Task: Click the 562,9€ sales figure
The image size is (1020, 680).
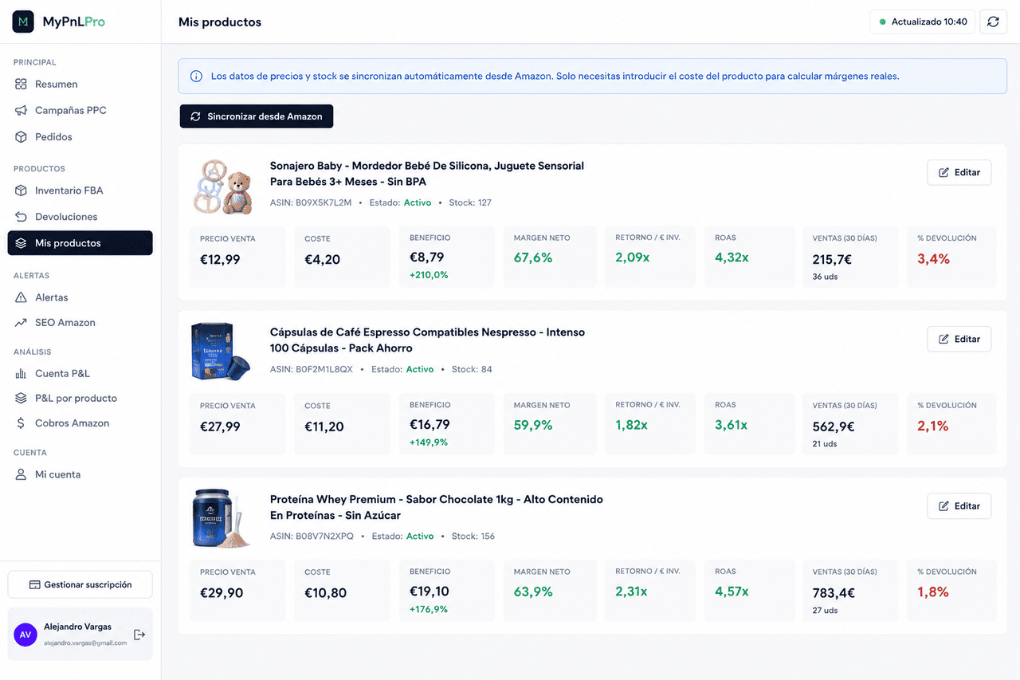Action: click(834, 426)
